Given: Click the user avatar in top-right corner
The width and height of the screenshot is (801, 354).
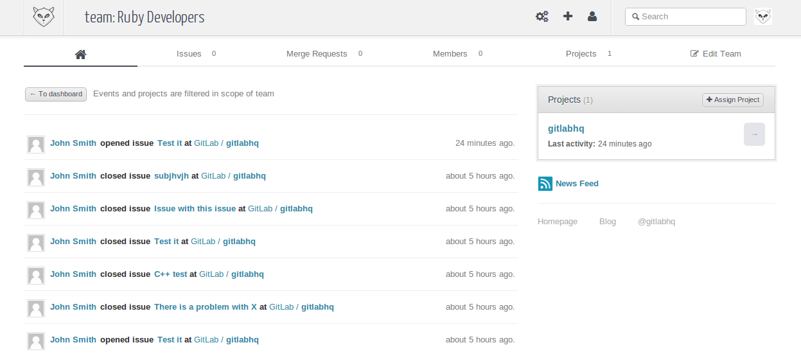Looking at the screenshot, I should click(762, 17).
